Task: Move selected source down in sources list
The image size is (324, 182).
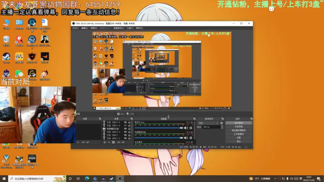Action: [x=123, y=142]
